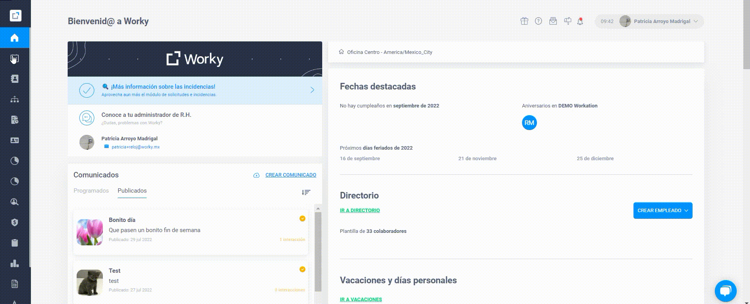Open the clipboard sidebar icon

pos(14,243)
